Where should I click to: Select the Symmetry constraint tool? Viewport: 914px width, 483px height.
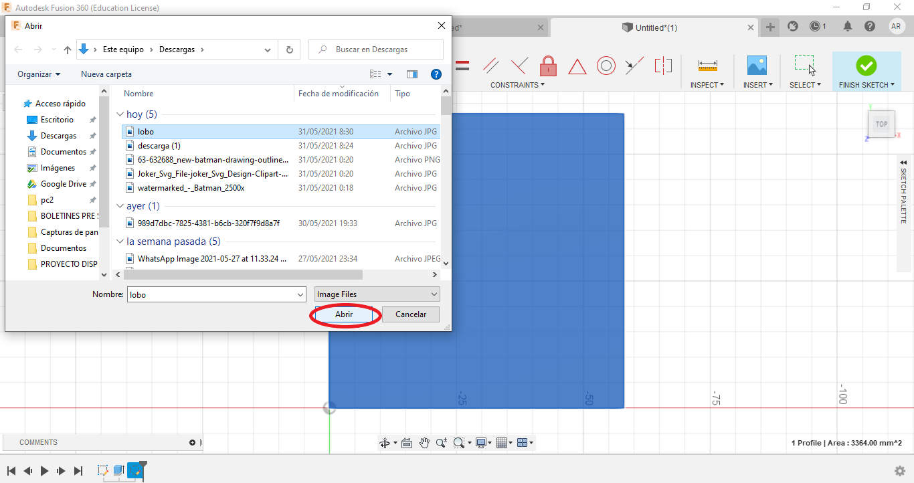click(663, 66)
